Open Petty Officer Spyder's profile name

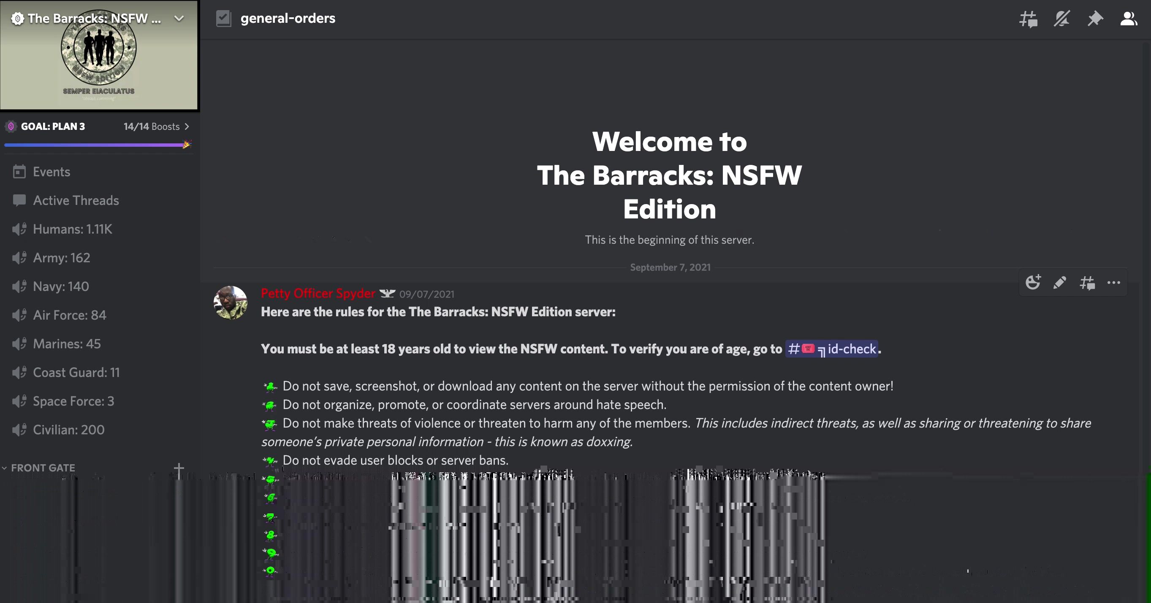pos(318,293)
